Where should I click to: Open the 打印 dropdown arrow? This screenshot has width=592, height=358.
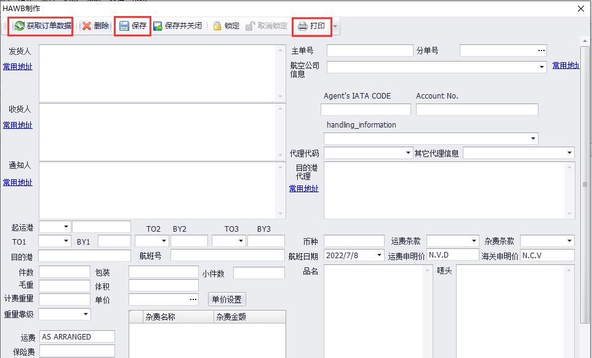pyautogui.click(x=335, y=26)
